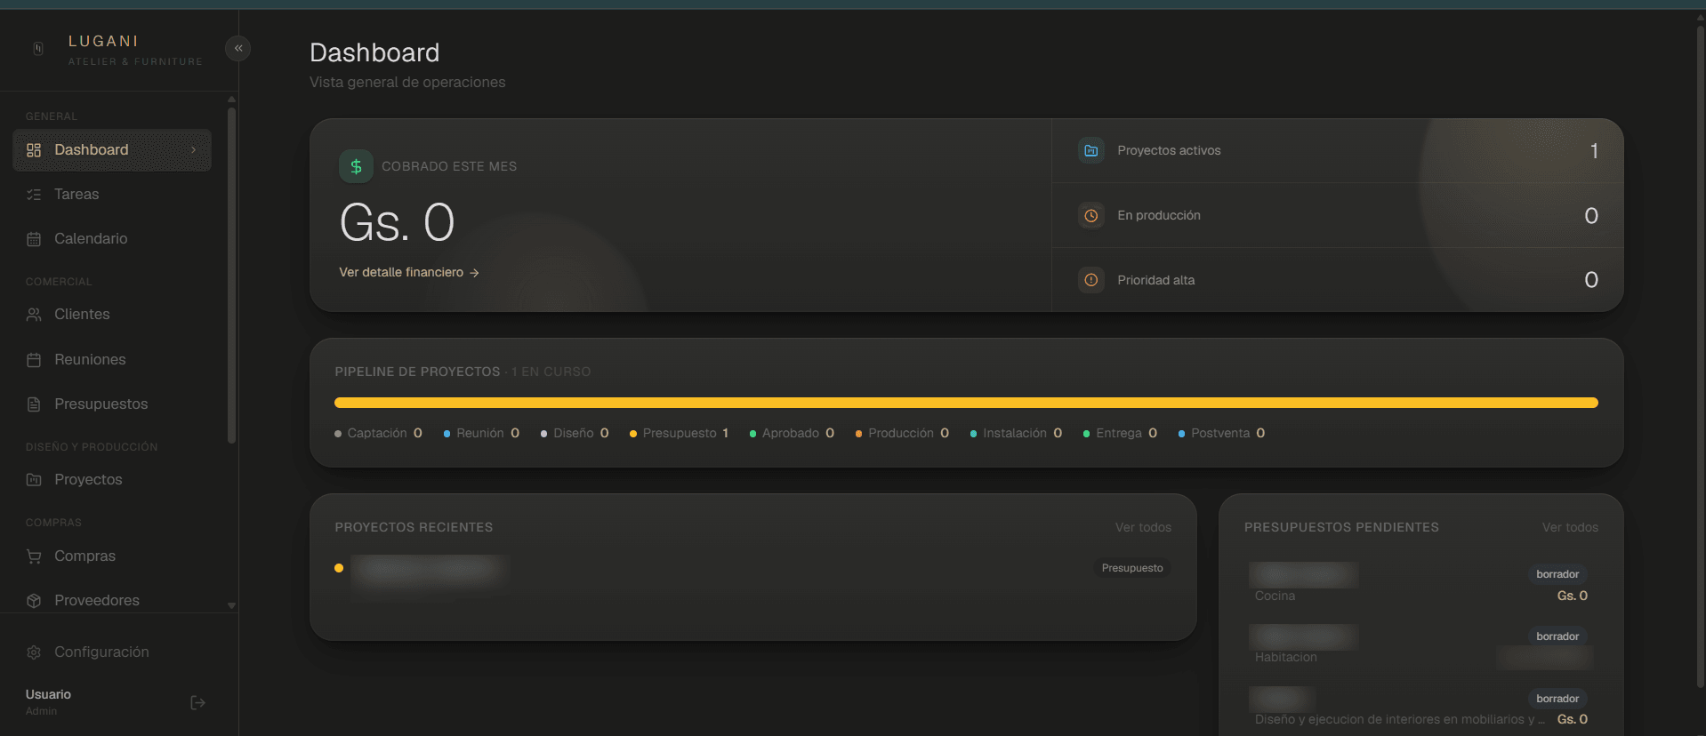Screen dimensions: 1706x736
Task: Click the clock icon for En producción
Action: [x=1091, y=215]
